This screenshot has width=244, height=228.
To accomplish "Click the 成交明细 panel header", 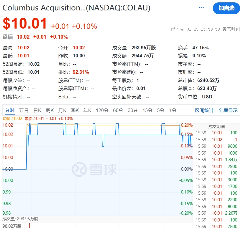I will (x=216, y=126).
